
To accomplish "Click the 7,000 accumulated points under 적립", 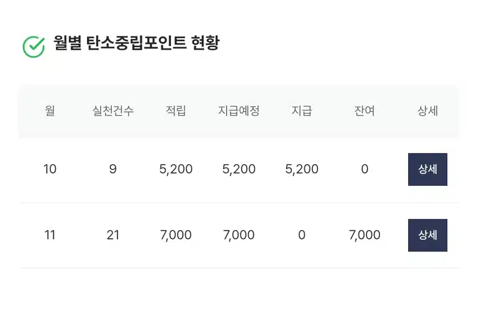I will [x=176, y=235].
